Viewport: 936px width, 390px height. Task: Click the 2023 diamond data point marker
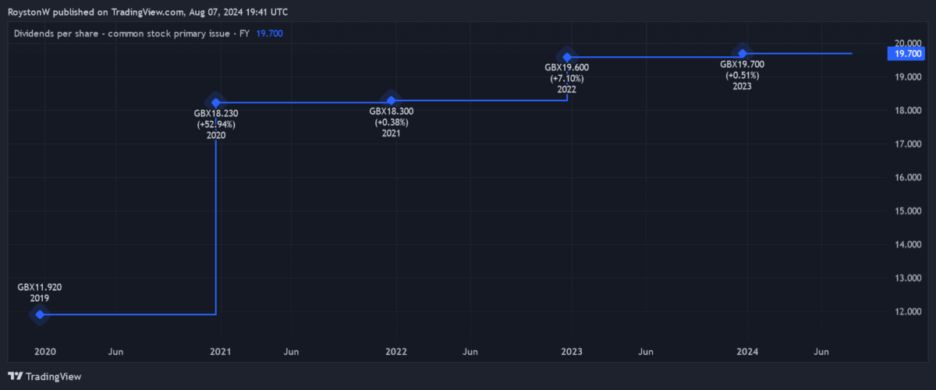click(743, 53)
